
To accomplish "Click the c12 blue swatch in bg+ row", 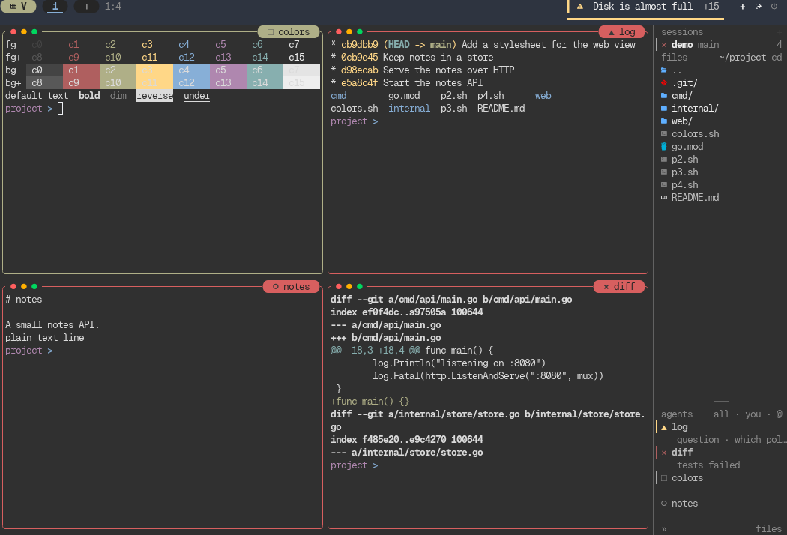I will [x=191, y=83].
